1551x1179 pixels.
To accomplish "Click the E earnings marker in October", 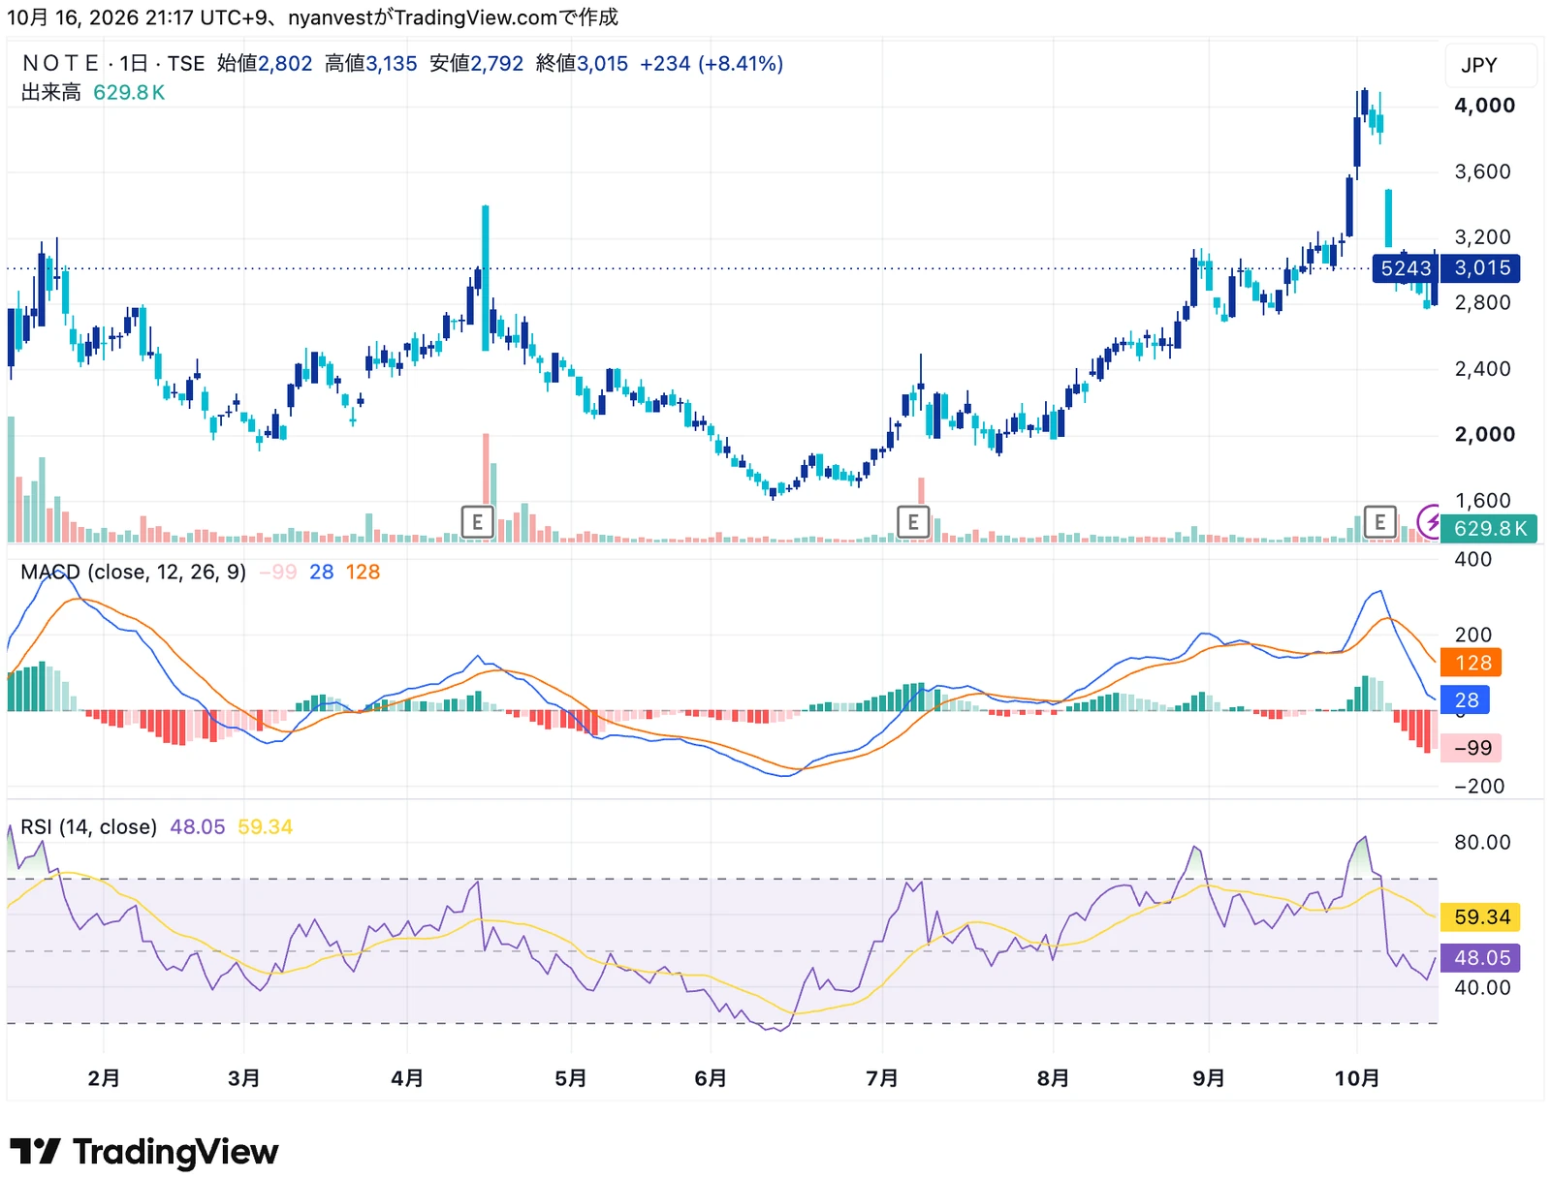I will (1379, 522).
